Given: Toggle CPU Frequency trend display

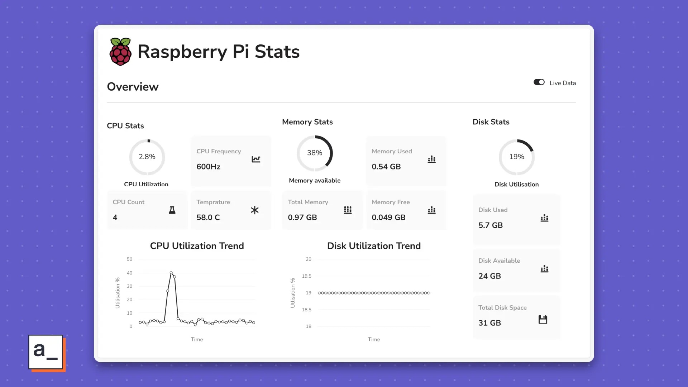Looking at the screenshot, I should tap(255, 159).
